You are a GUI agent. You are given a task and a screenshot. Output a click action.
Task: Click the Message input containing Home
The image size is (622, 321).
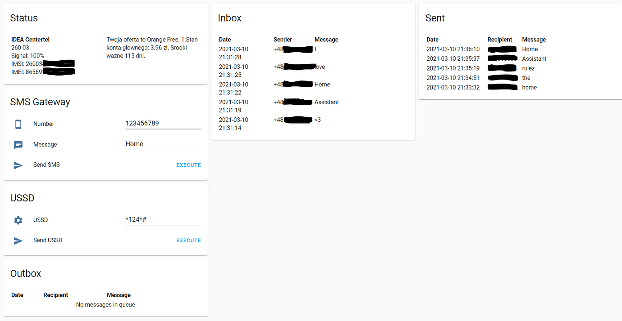(x=163, y=143)
